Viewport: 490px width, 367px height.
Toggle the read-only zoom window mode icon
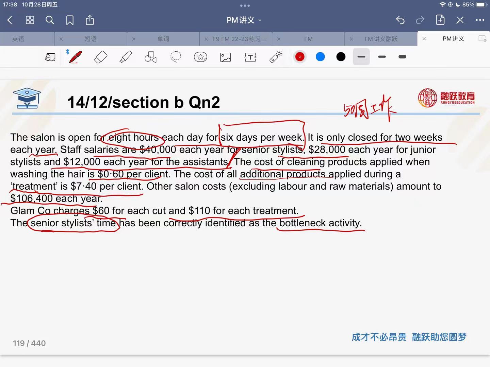click(50, 57)
